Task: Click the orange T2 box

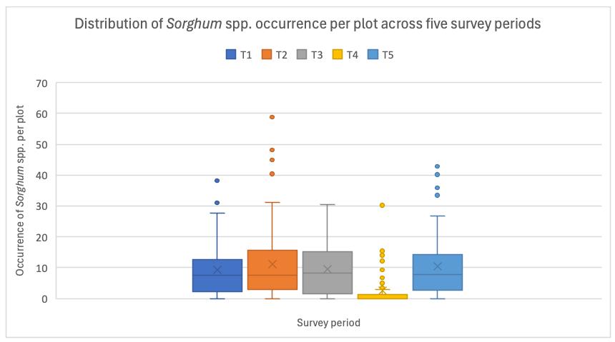Action: [x=272, y=270]
